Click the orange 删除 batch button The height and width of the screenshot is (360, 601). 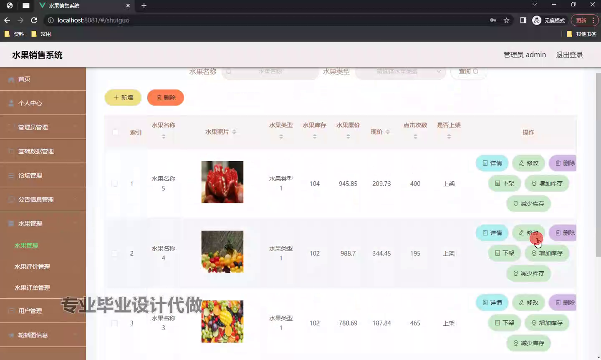click(x=166, y=97)
